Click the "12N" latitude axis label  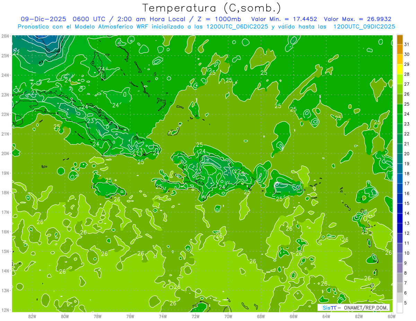pos(5,310)
